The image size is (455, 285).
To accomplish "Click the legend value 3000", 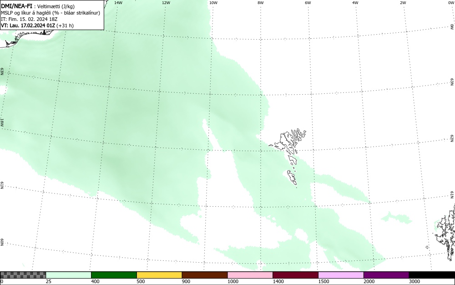I will pyautogui.click(x=415, y=281).
